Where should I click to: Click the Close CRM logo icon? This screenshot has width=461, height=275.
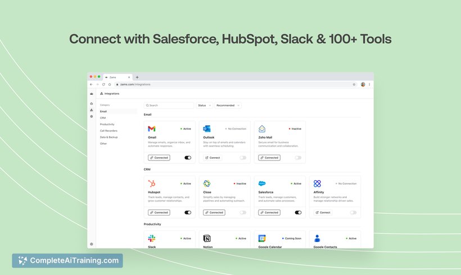point(207,184)
